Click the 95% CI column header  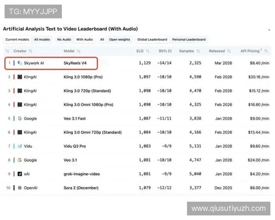(165, 51)
